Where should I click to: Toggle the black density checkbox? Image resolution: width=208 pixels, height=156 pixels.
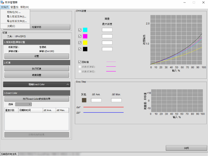(80, 49)
